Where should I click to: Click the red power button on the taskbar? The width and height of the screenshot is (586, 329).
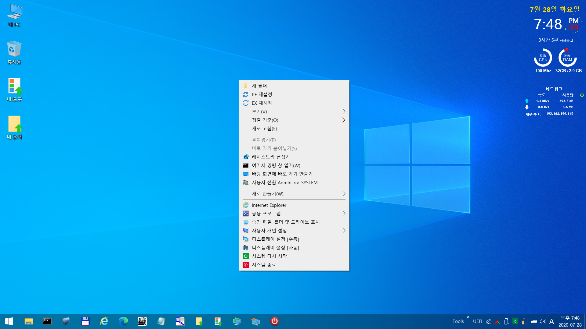[x=274, y=321]
